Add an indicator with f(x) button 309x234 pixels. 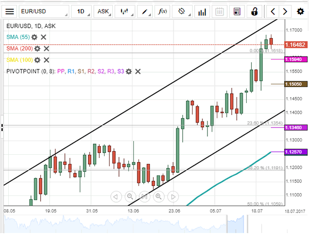coord(162,12)
